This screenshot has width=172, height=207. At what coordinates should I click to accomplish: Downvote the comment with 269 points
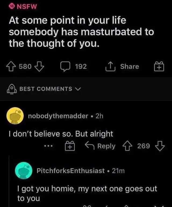[x=159, y=146]
